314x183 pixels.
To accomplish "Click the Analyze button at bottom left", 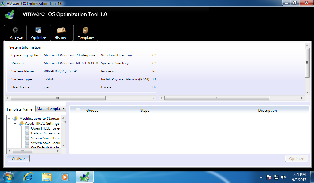I will point(18,159).
